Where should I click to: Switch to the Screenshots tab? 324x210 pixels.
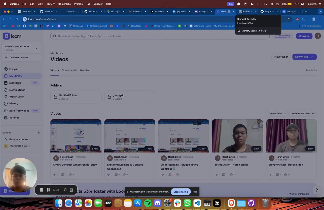tap(69, 70)
